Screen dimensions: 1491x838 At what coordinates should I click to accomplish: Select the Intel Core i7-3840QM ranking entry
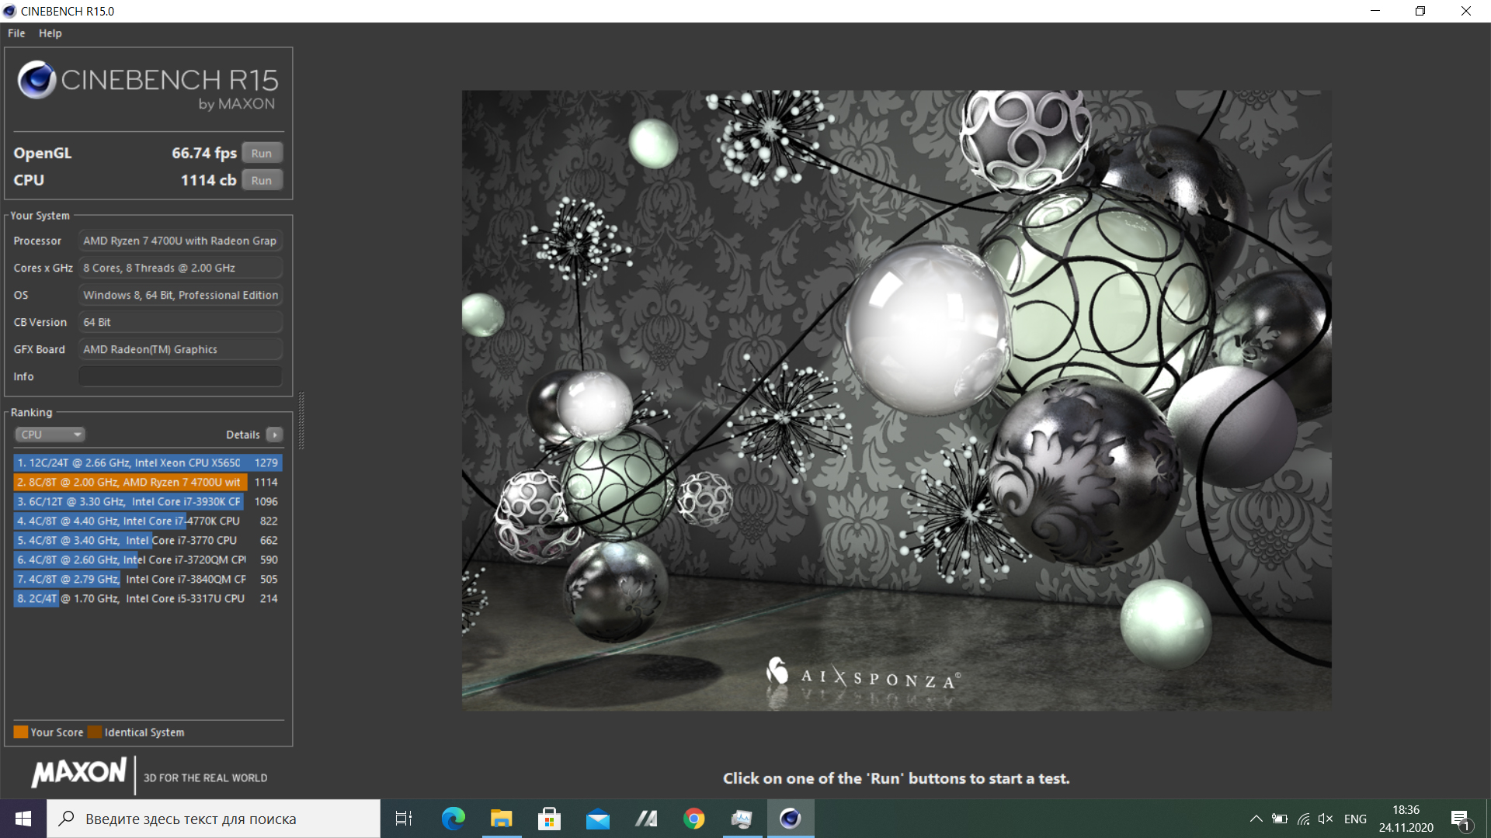(148, 579)
